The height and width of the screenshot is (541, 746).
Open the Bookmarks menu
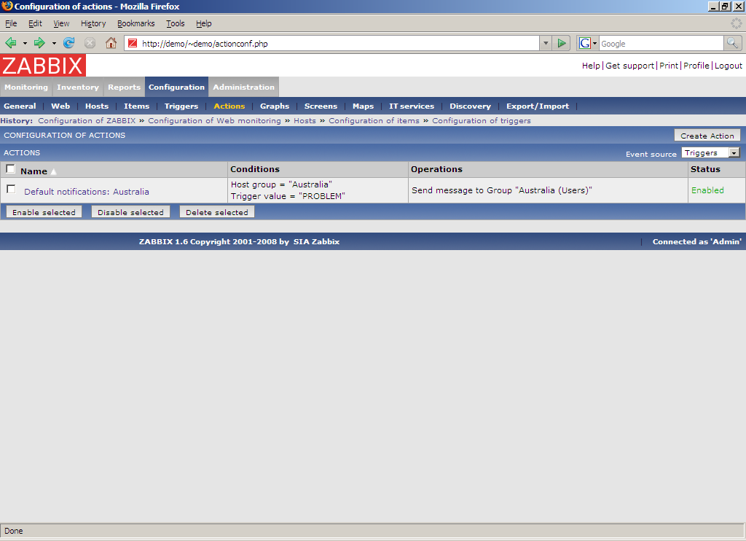point(136,23)
